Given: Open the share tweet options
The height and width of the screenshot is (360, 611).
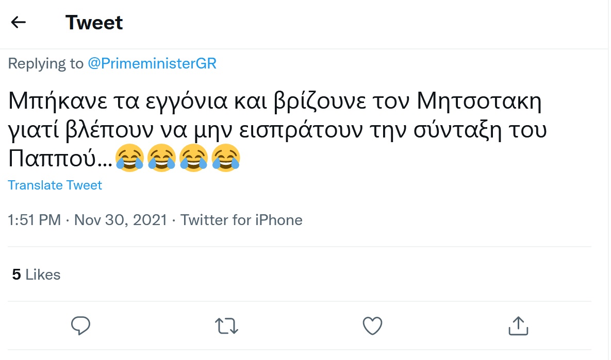Looking at the screenshot, I should [518, 325].
